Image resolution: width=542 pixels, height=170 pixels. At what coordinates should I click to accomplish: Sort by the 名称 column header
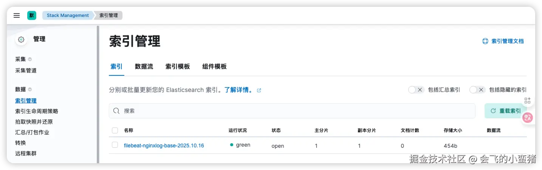(x=129, y=130)
